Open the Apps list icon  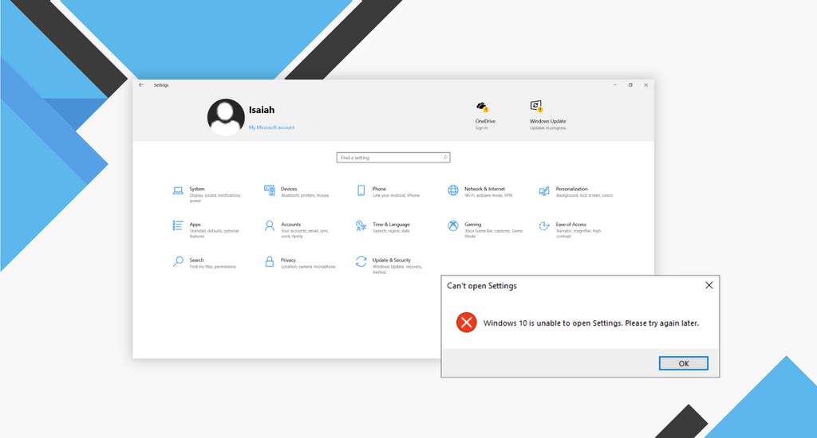click(178, 225)
